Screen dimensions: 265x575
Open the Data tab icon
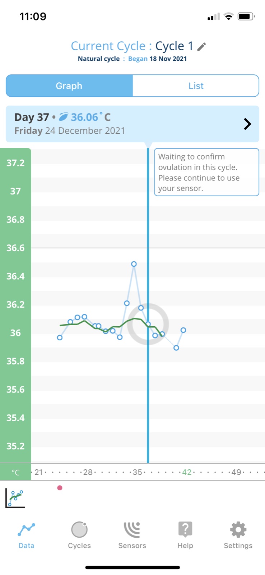(x=26, y=530)
